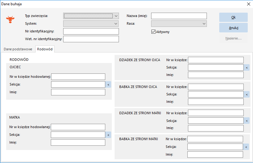Switch to the Dane podstawowe tab
The width and height of the screenshot is (253, 163).
pyautogui.click(x=18, y=49)
